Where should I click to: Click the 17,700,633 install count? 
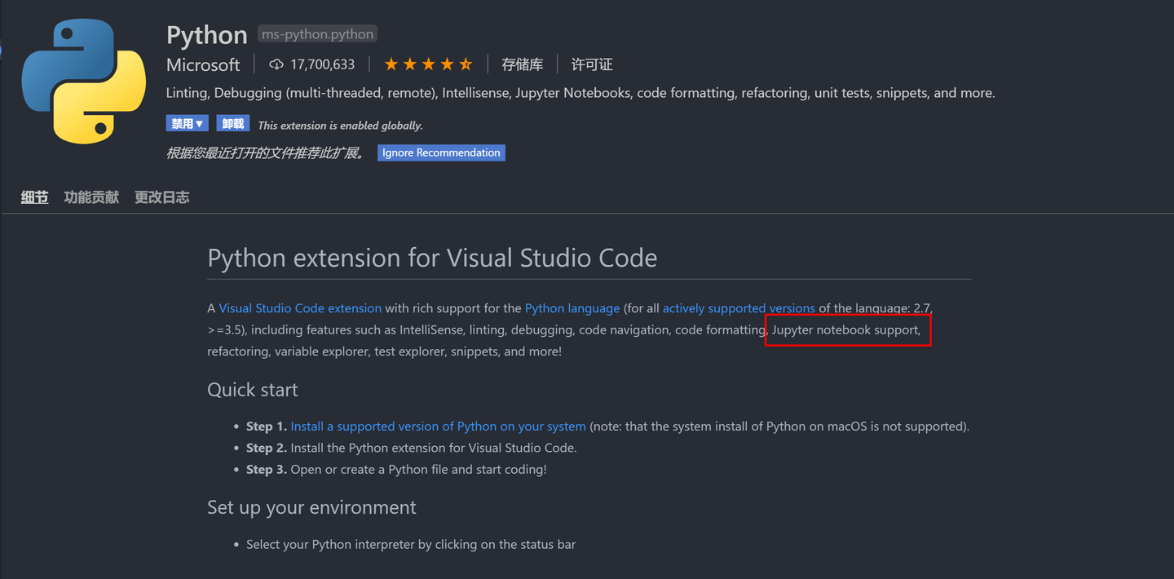coord(322,64)
